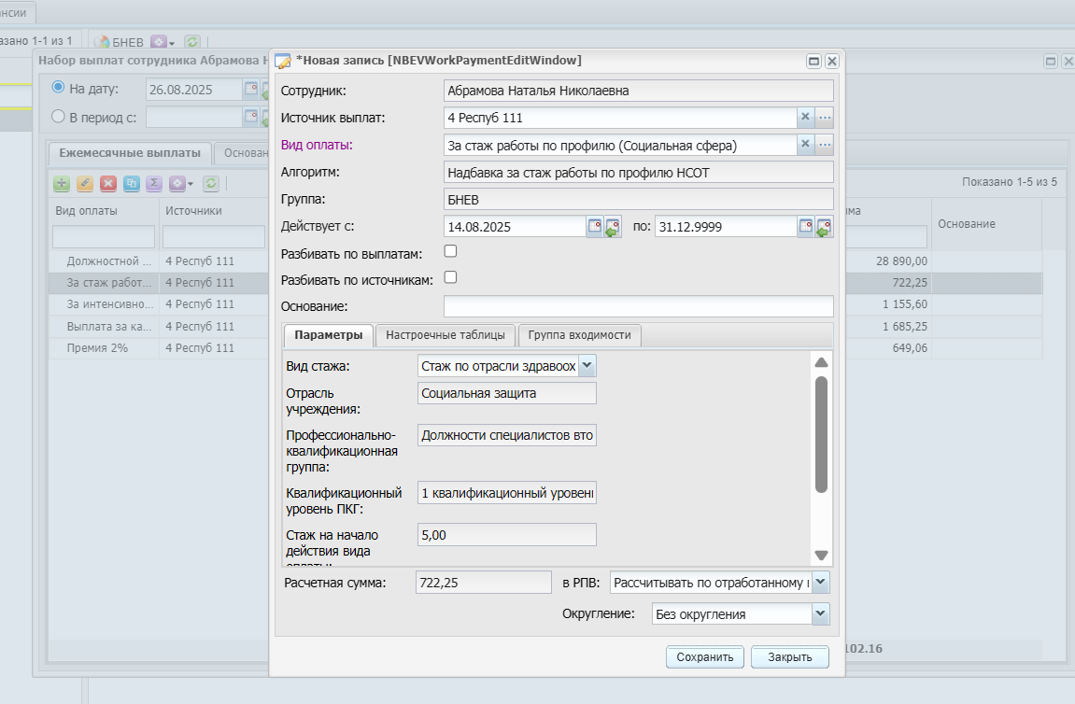Open calendar for Действует с date 14.08.2025
This screenshot has height=704, width=1075.
coord(594,226)
